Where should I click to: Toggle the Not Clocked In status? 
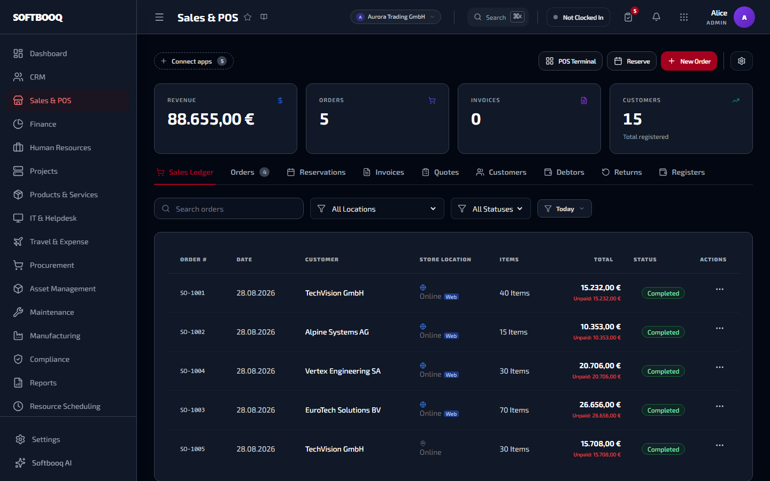(578, 17)
